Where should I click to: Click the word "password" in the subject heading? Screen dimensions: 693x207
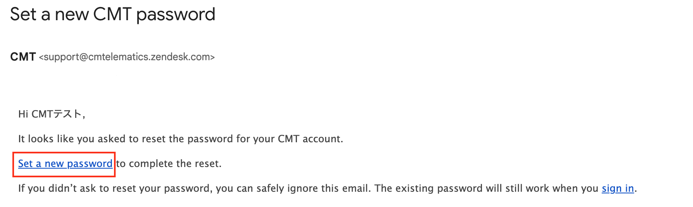pyautogui.click(x=176, y=14)
